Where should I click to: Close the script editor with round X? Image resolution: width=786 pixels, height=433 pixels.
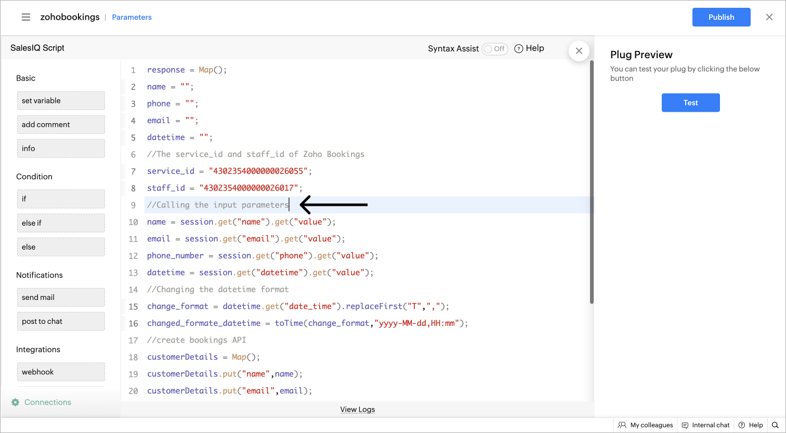click(579, 51)
